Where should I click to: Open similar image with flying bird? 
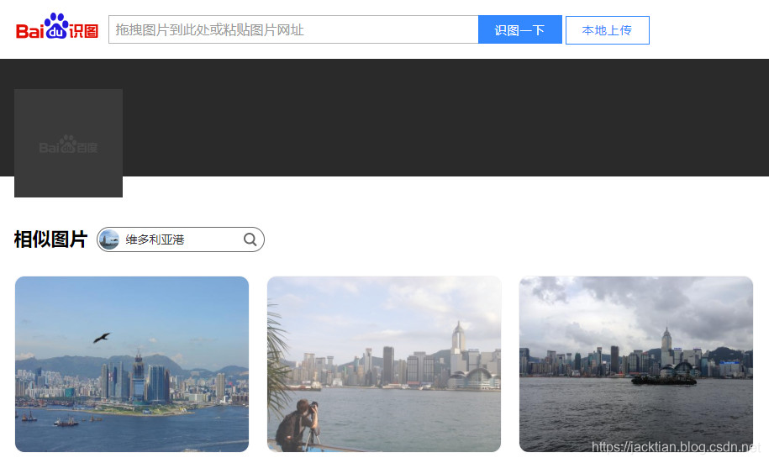coord(132,364)
